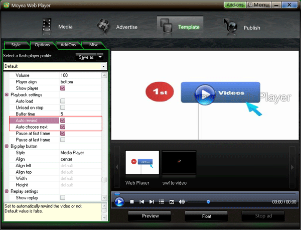Open the playlist icon
The image size is (301, 230).
point(162,202)
